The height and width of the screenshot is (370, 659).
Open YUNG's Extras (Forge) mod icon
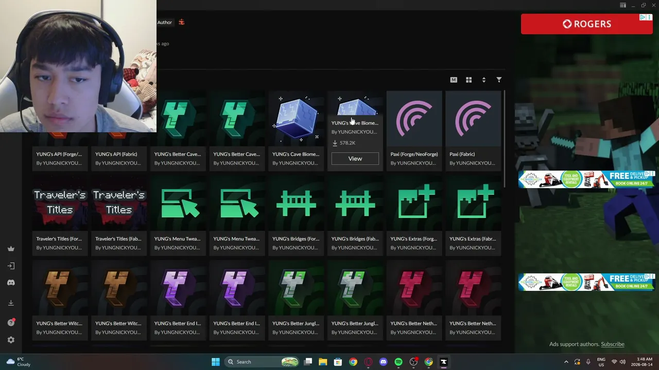pyautogui.click(x=414, y=204)
